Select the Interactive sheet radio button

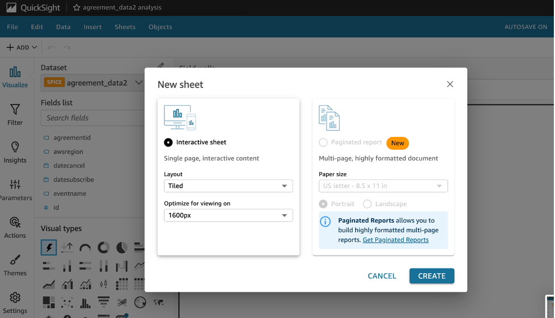pyautogui.click(x=168, y=142)
